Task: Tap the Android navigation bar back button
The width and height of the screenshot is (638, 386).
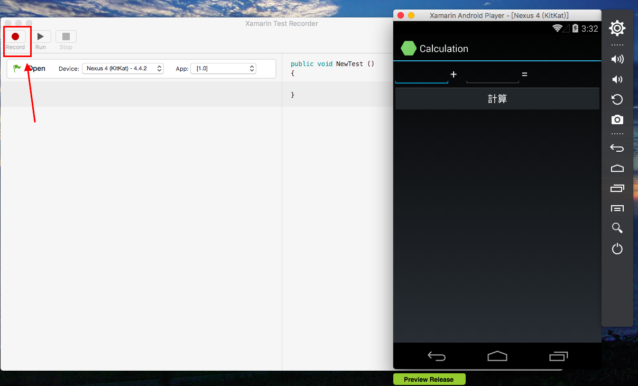Action: pos(437,356)
